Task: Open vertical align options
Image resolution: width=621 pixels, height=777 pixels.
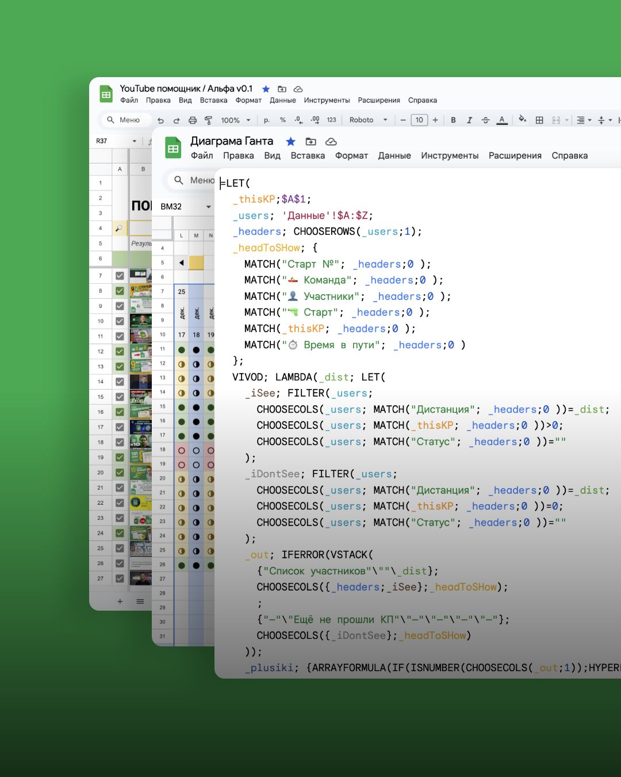Action: [x=604, y=120]
